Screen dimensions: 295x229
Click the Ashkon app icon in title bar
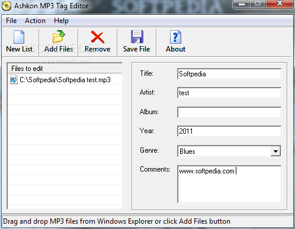tap(7, 6)
